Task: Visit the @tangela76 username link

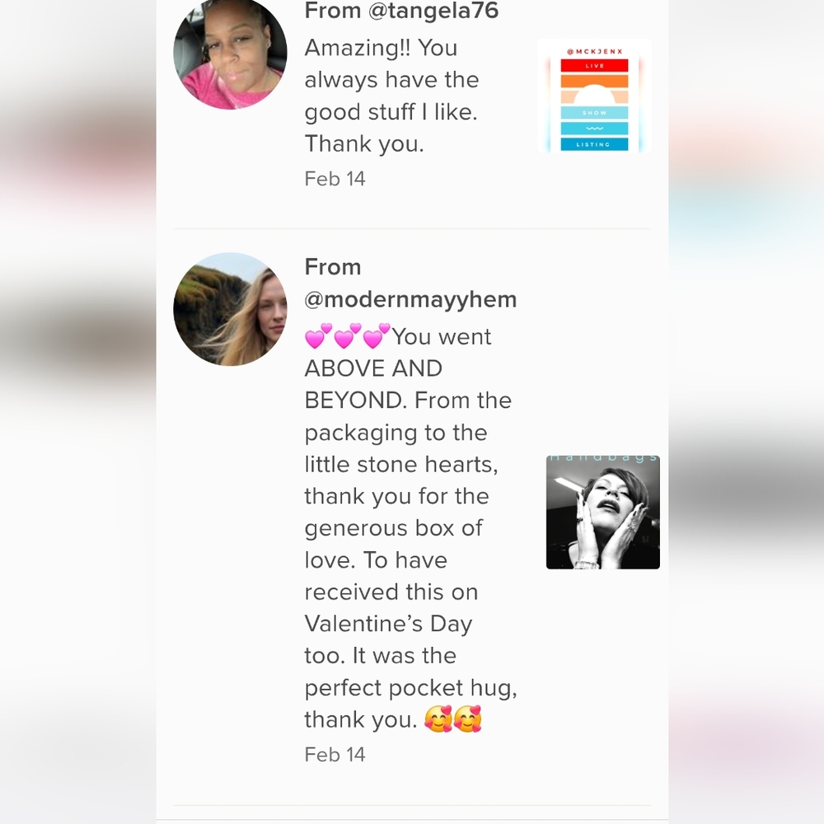Action: (x=433, y=11)
